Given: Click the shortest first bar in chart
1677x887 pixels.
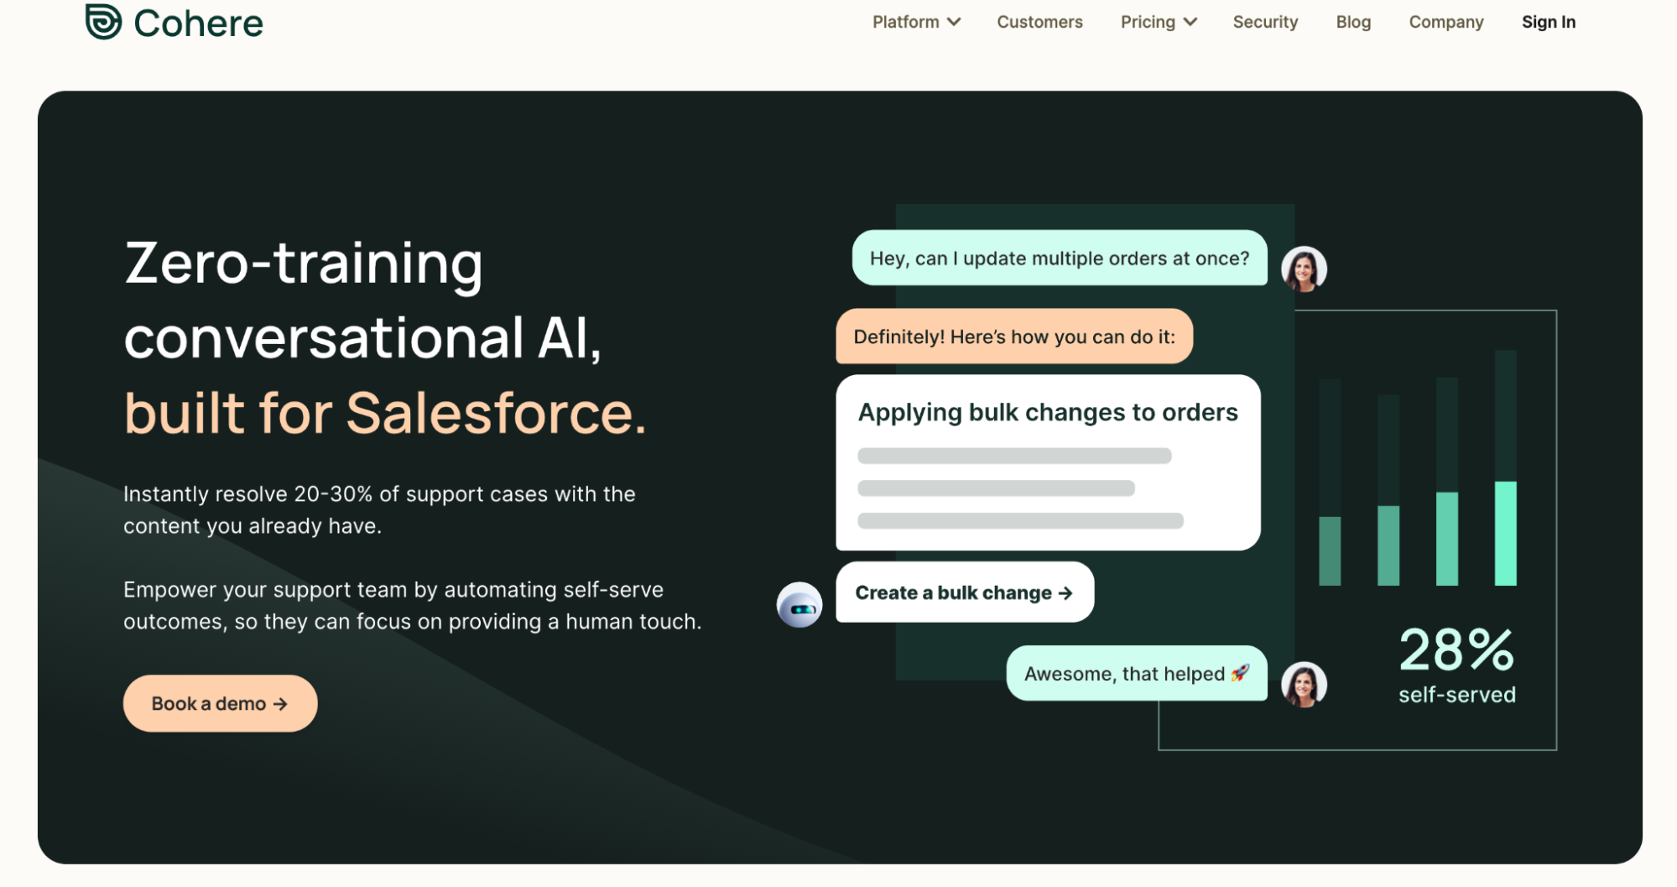Looking at the screenshot, I should 1330,550.
